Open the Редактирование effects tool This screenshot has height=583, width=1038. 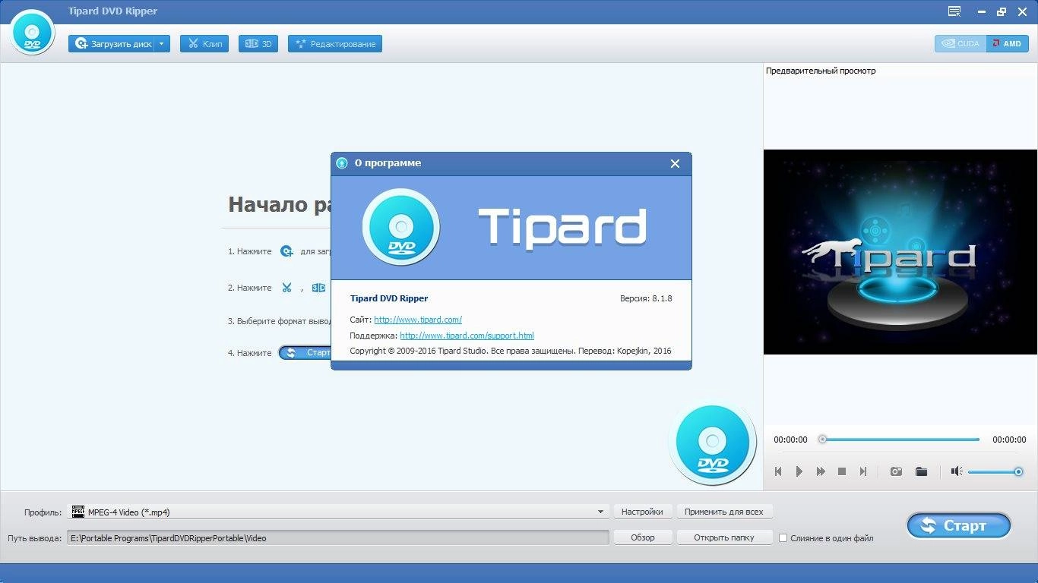[335, 44]
